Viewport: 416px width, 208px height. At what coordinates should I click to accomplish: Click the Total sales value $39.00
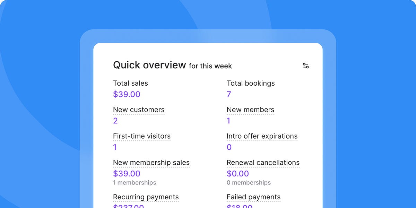pyautogui.click(x=127, y=94)
